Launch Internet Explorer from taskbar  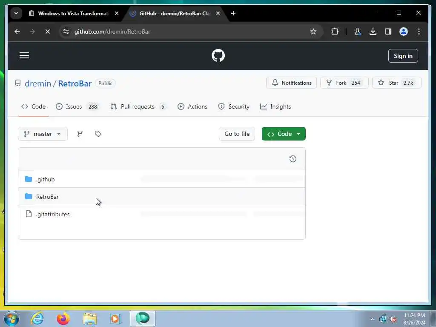pos(37,318)
